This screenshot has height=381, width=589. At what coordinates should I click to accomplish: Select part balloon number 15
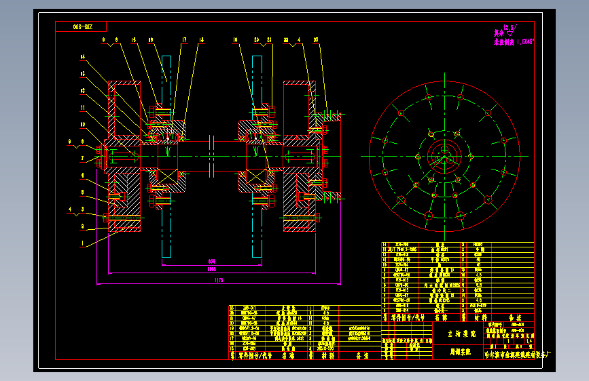click(x=133, y=40)
